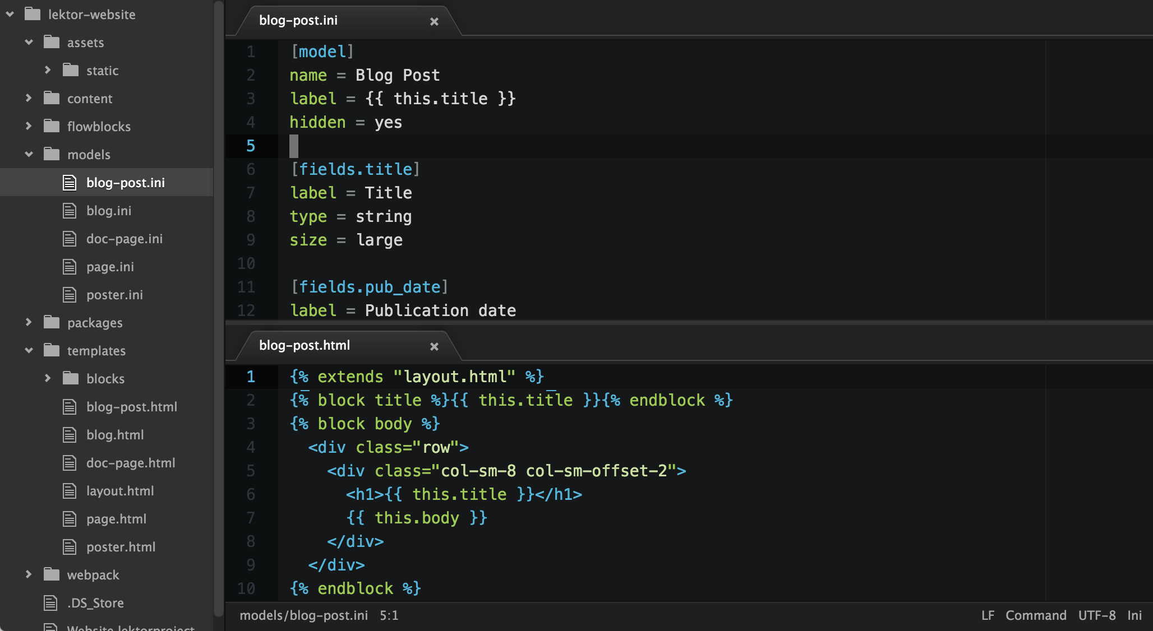The height and width of the screenshot is (631, 1153).
Task: Click the blog-post.ini file icon
Action: point(70,183)
